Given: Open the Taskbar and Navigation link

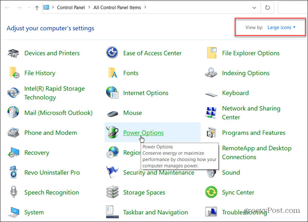Looking at the screenshot, I should point(156,212).
